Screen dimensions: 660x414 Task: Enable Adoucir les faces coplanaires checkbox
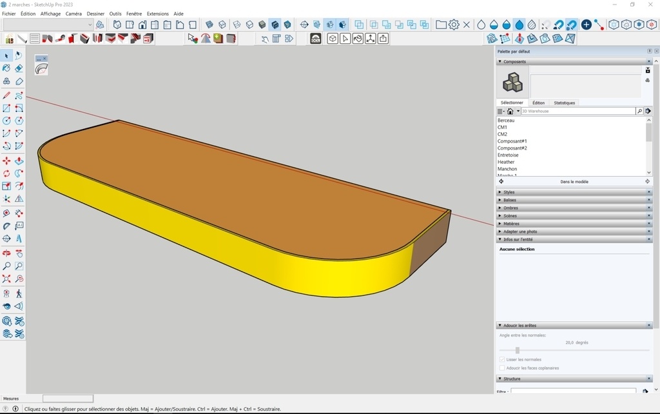pyautogui.click(x=502, y=368)
